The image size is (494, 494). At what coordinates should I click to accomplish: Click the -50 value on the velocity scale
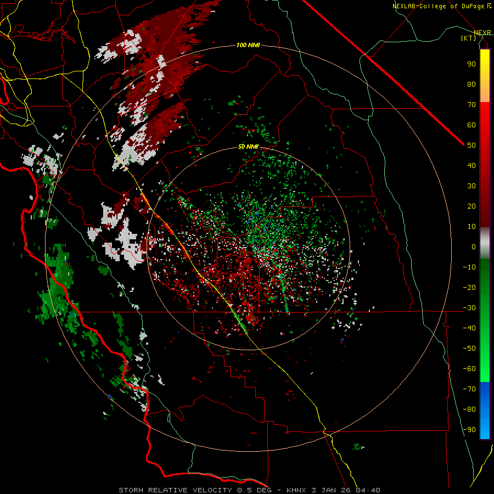[469, 349]
